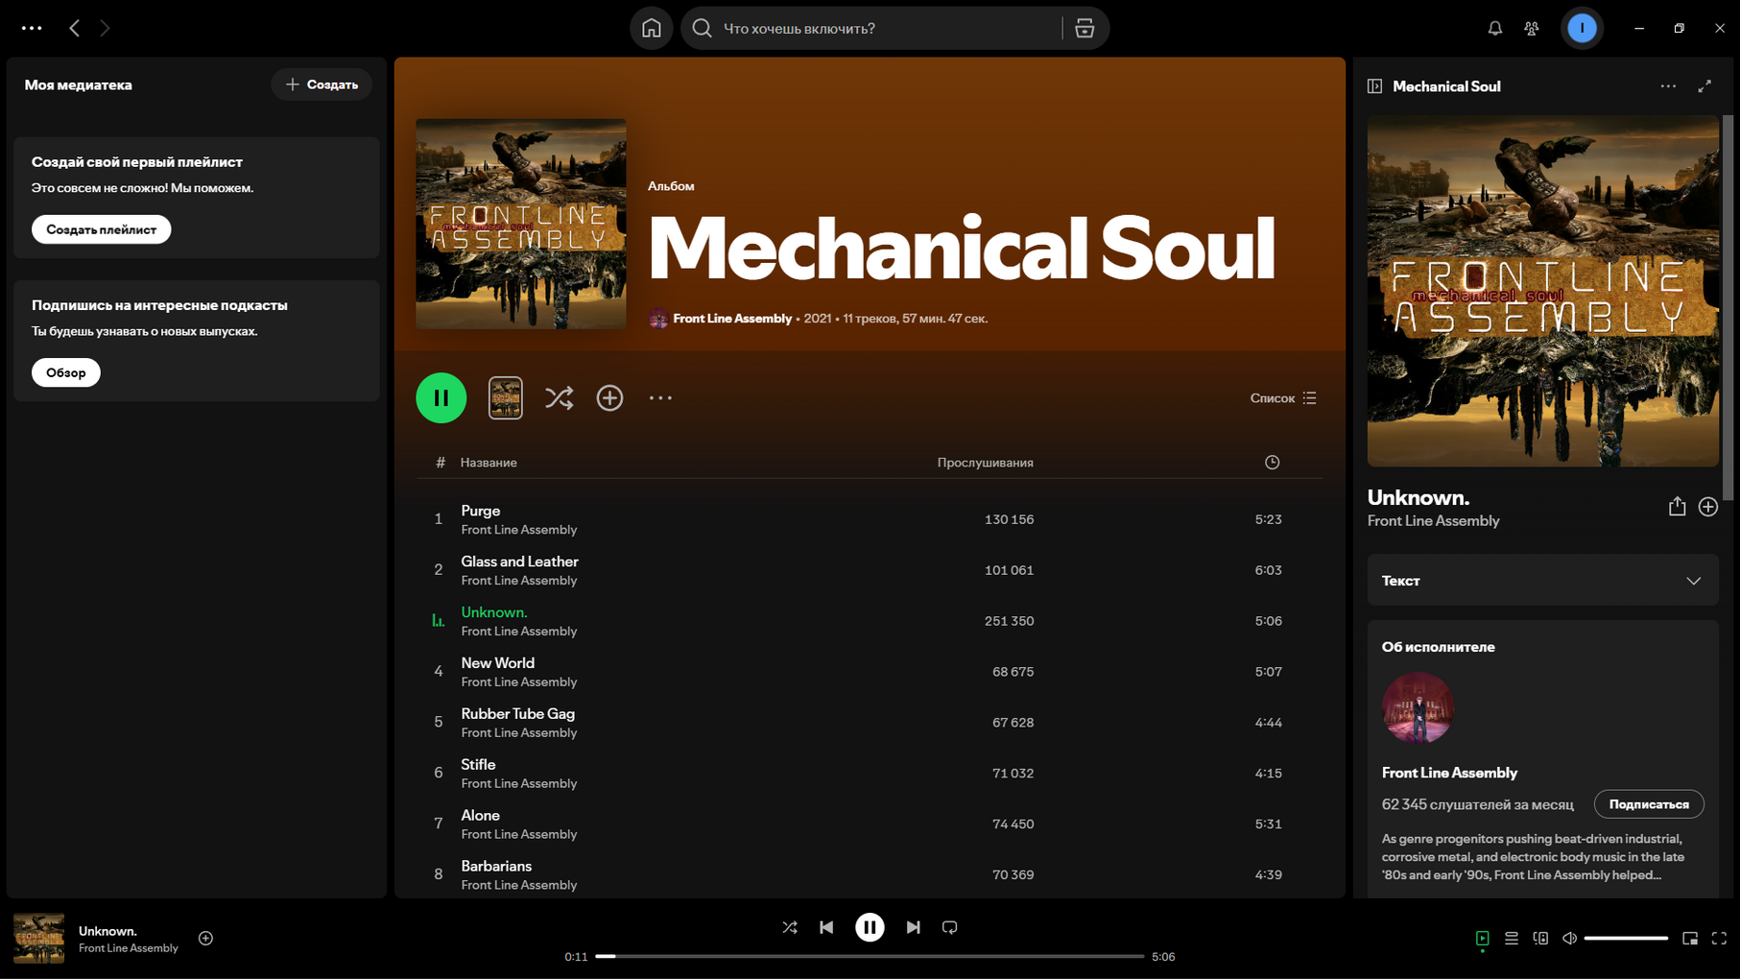Click the right panel scrollbar

[x=1729, y=307]
